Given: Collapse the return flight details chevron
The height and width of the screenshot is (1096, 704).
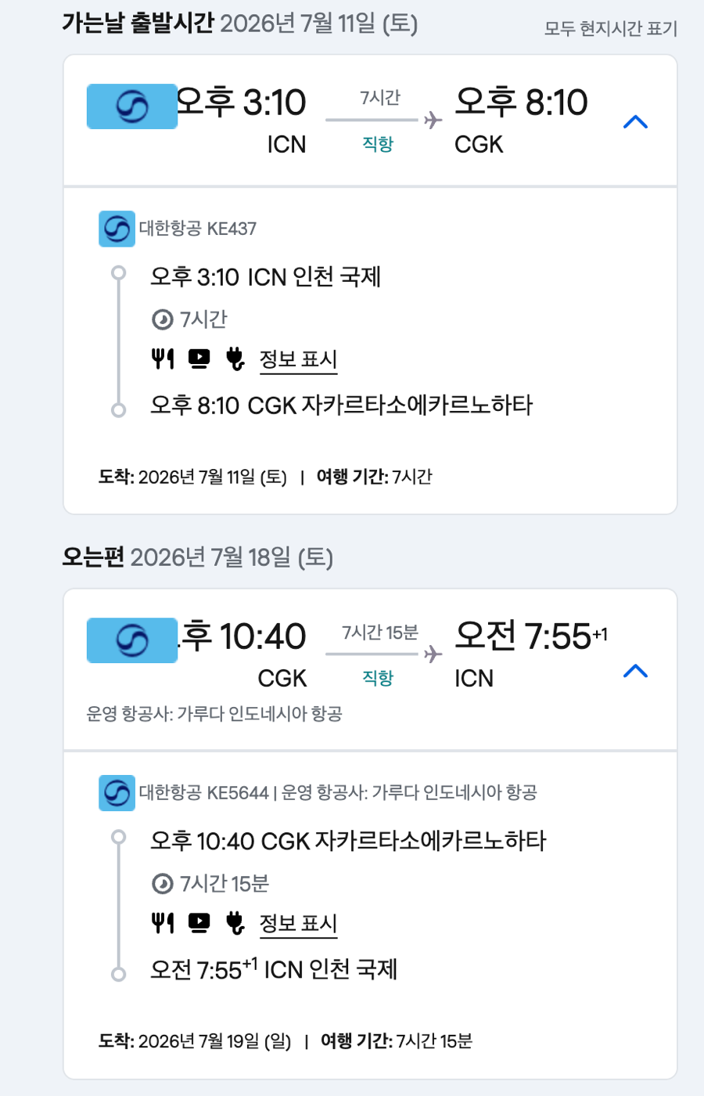Looking at the screenshot, I should 635,671.
